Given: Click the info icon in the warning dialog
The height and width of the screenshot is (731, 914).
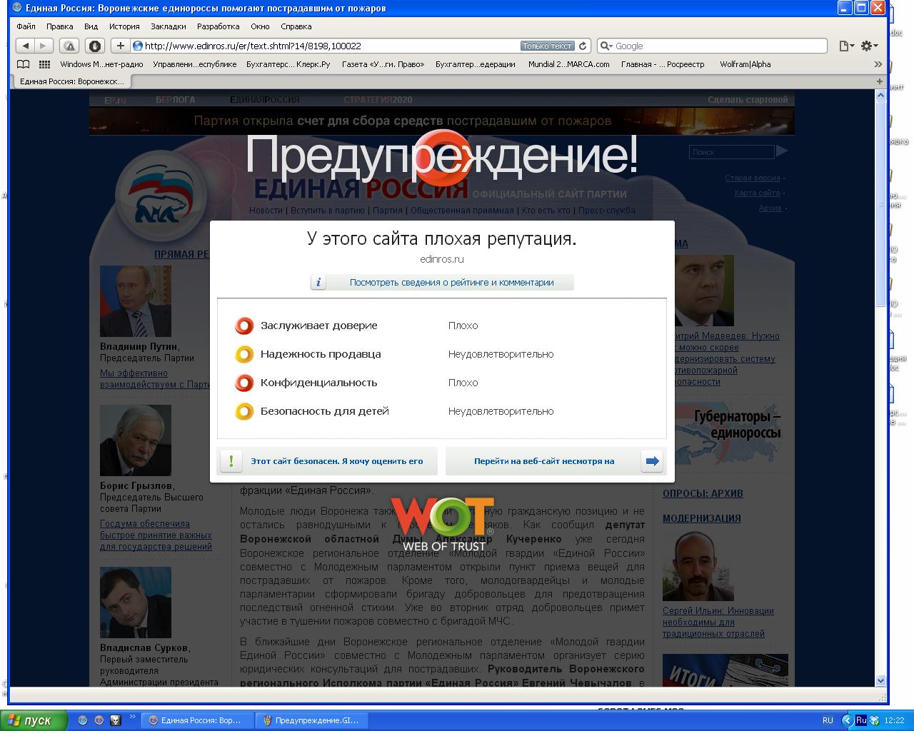Looking at the screenshot, I should point(318,282).
